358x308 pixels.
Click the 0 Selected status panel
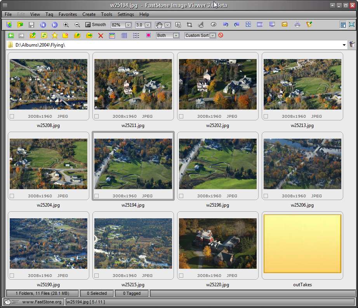pos(97,293)
